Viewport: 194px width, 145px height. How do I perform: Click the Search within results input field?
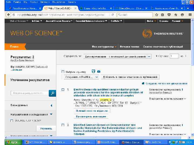click(30, 93)
